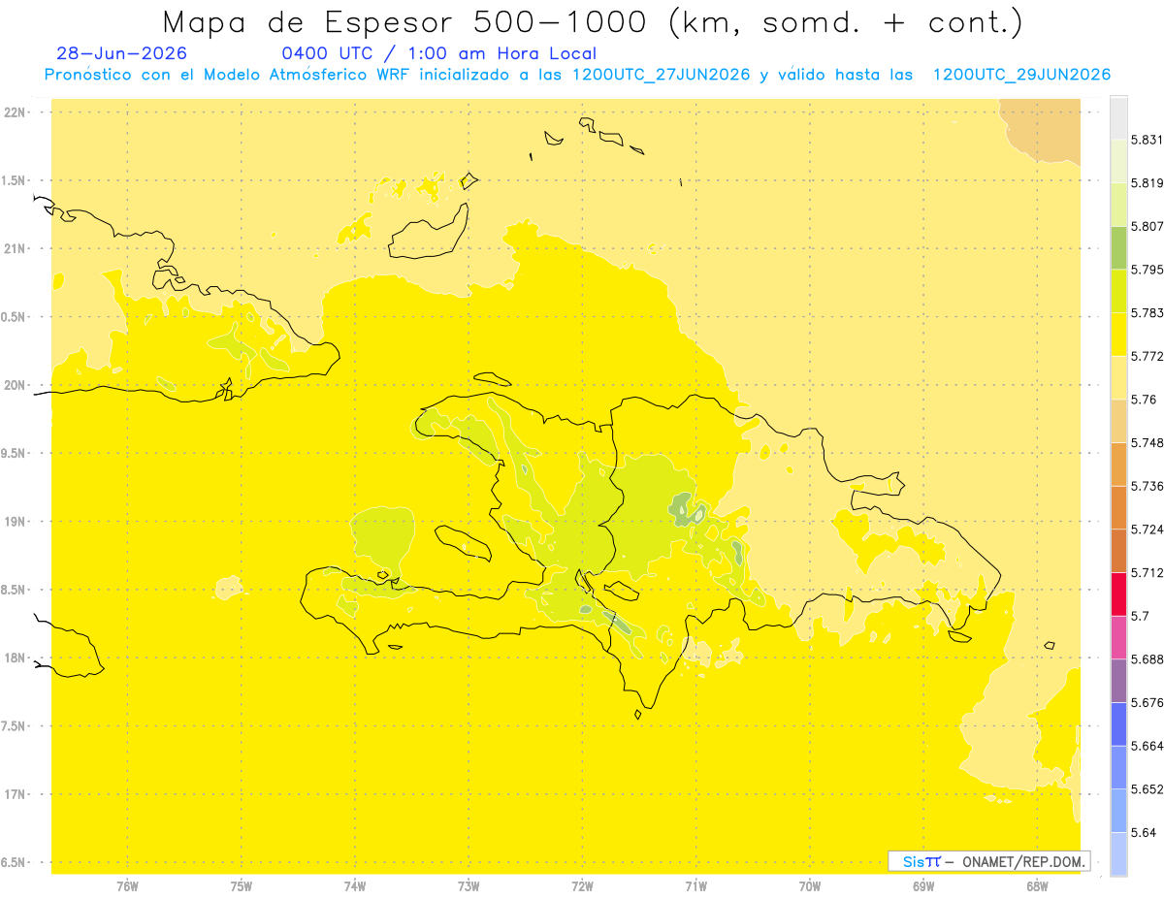
Task: Click the 71W longitude label
Action: pyautogui.click(x=695, y=886)
